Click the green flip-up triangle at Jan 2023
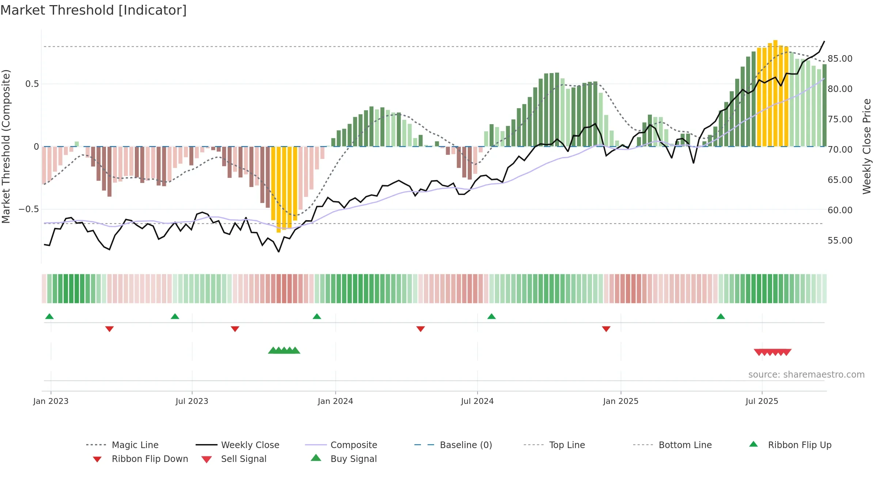This screenshot has height=493, width=877. pos(49,316)
